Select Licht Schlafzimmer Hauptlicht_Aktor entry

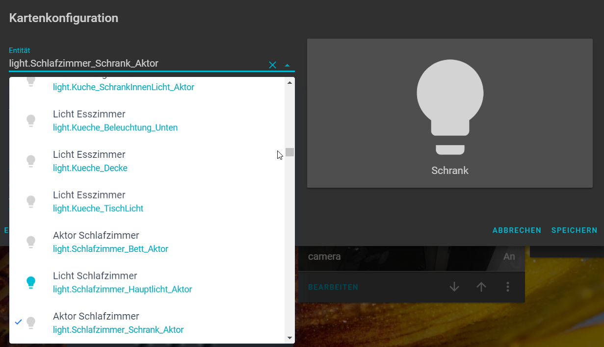(x=147, y=282)
